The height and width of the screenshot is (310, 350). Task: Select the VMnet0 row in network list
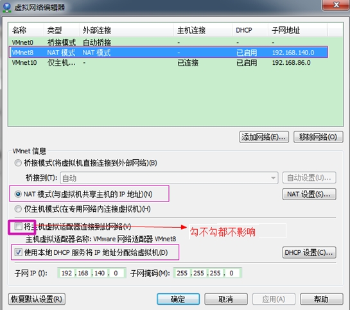click(x=168, y=42)
